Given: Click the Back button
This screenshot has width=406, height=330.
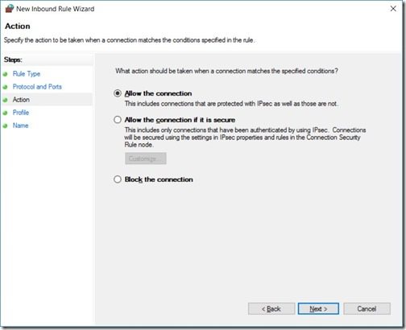Looking at the screenshot, I should pyautogui.click(x=271, y=309).
